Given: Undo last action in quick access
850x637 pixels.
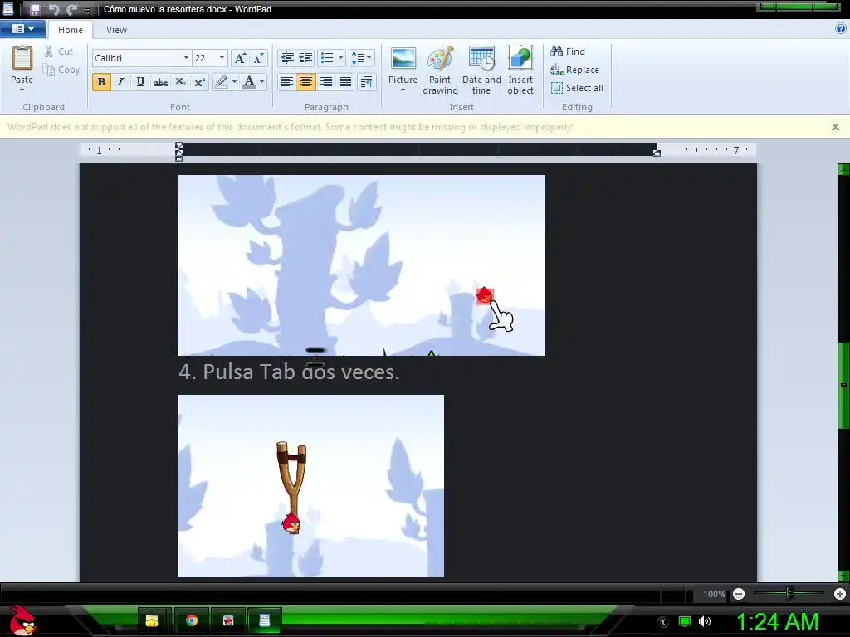Looking at the screenshot, I should tap(53, 9).
